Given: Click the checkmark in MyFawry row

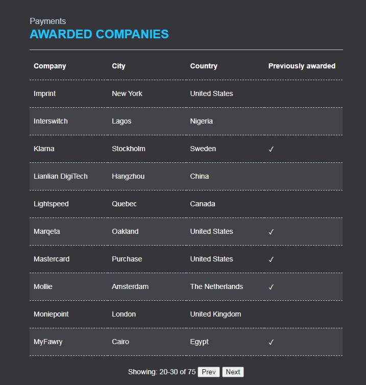Looking at the screenshot, I should point(271,342).
